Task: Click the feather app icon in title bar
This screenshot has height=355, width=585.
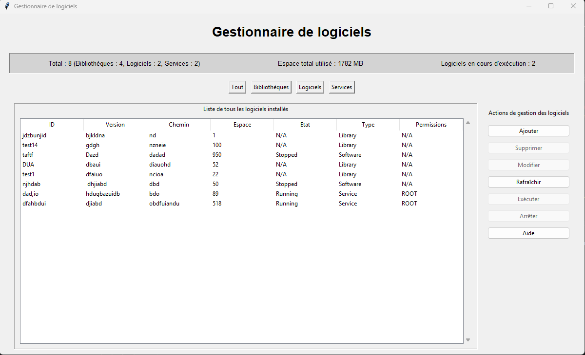Action: [7, 6]
